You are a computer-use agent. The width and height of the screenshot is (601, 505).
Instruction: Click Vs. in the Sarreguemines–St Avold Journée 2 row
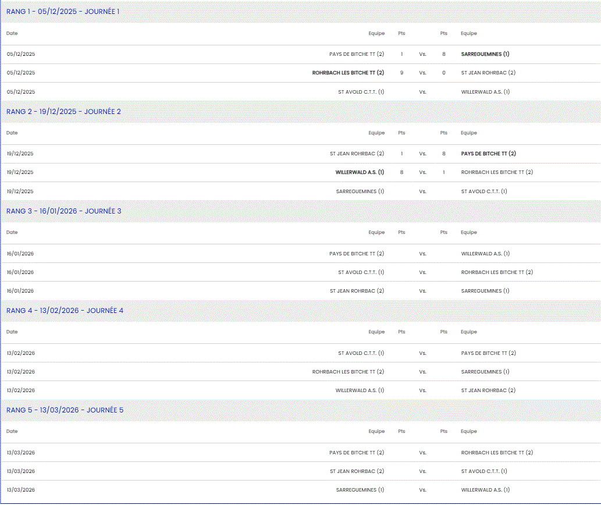(x=422, y=191)
